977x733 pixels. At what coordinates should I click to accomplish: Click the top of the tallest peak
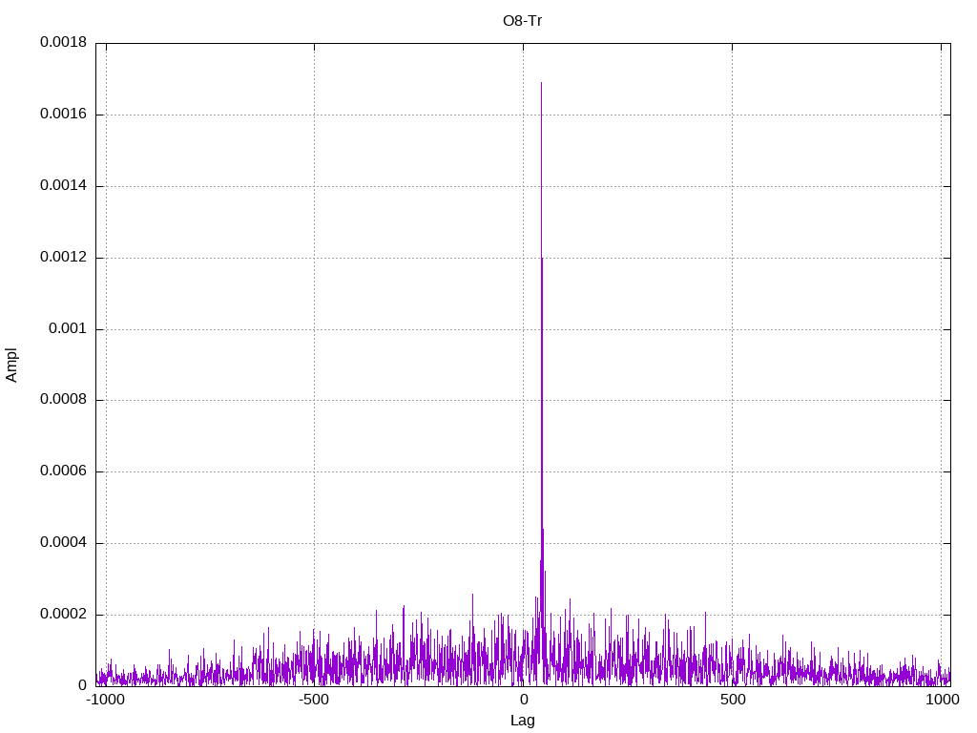(541, 83)
